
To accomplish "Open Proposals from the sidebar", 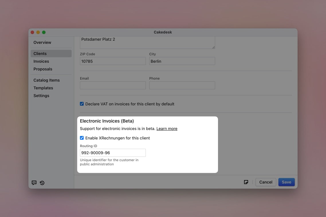I will (x=43, y=69).
